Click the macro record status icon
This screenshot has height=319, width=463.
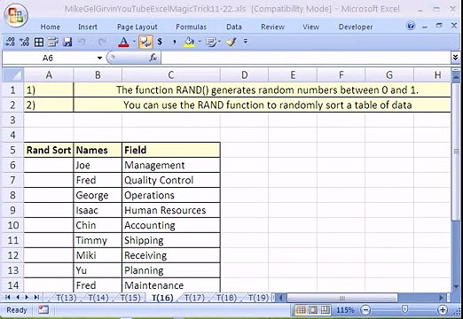(x=43, y=309)
